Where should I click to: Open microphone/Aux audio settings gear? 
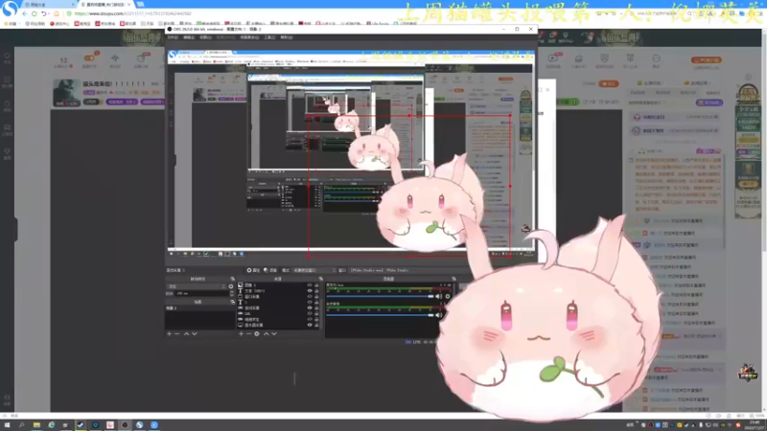coord(447,296)
